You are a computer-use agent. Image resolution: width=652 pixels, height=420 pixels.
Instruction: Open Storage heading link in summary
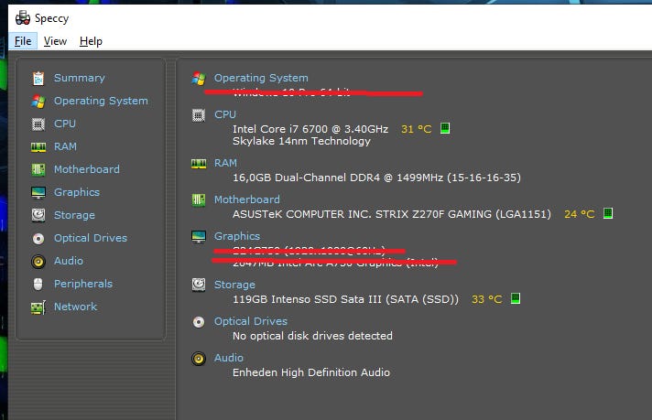234,285
